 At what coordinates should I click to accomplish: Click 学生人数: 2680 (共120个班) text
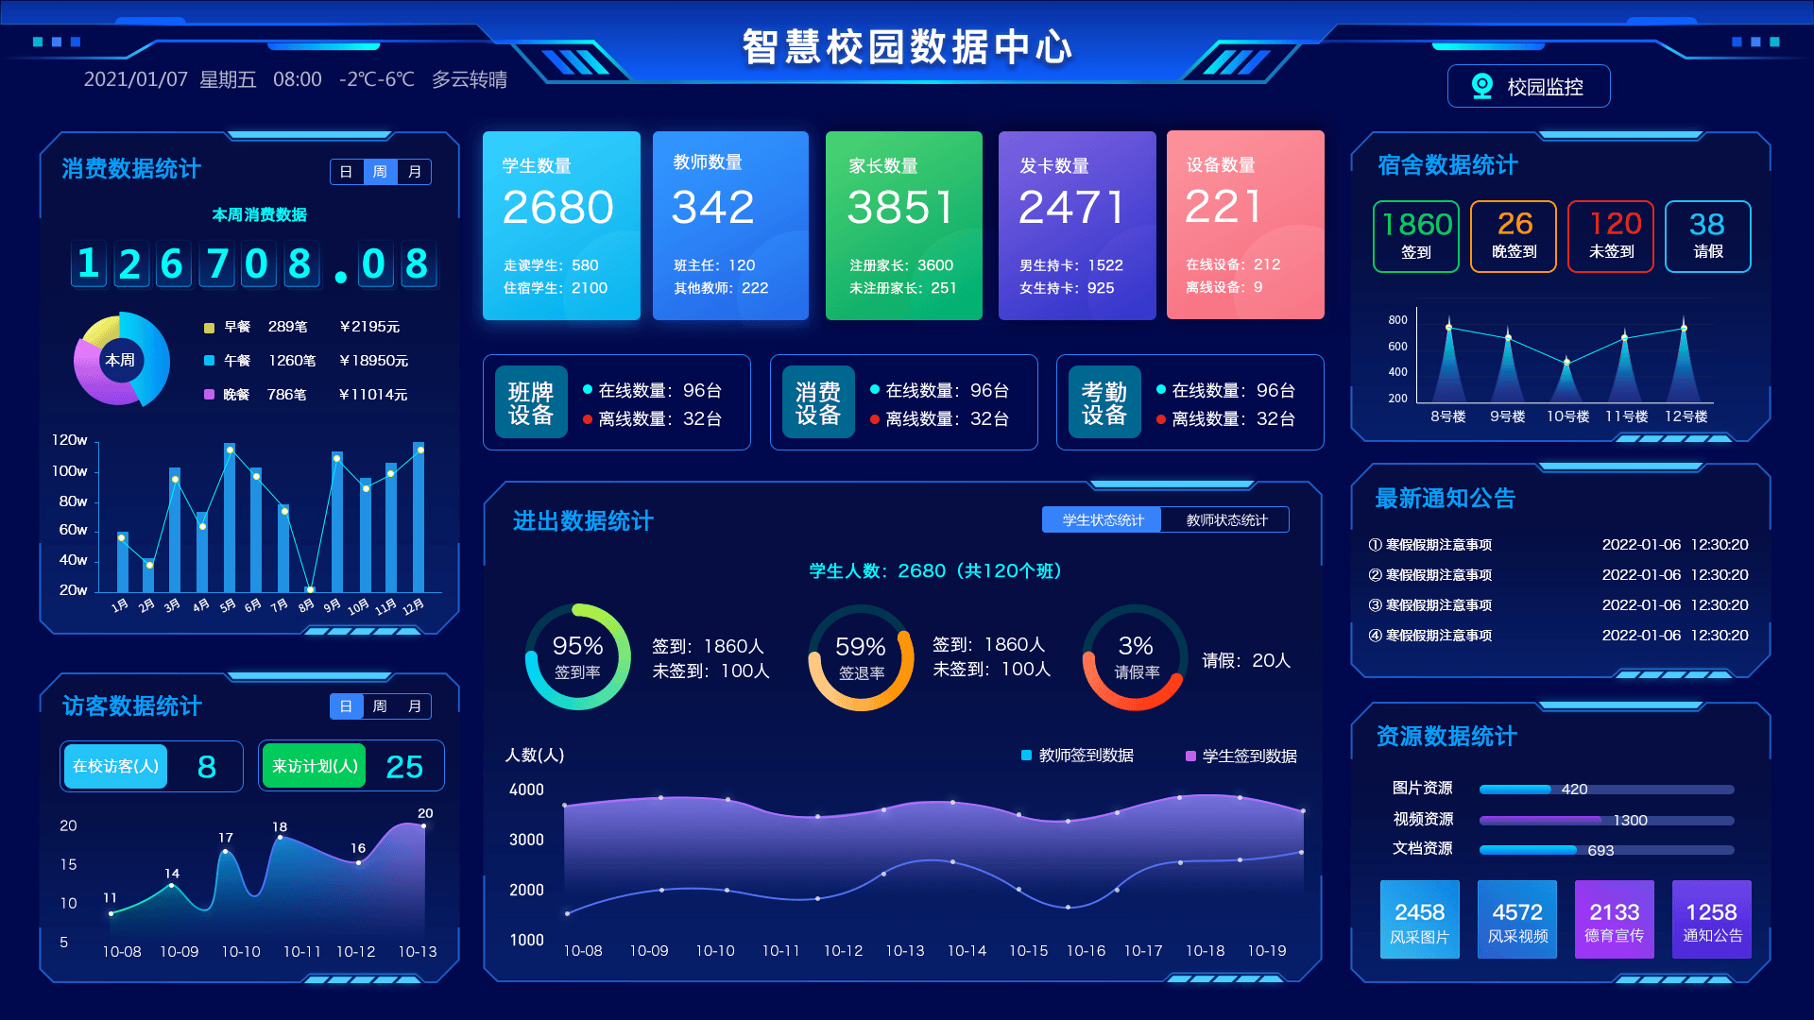click(935, 570)
